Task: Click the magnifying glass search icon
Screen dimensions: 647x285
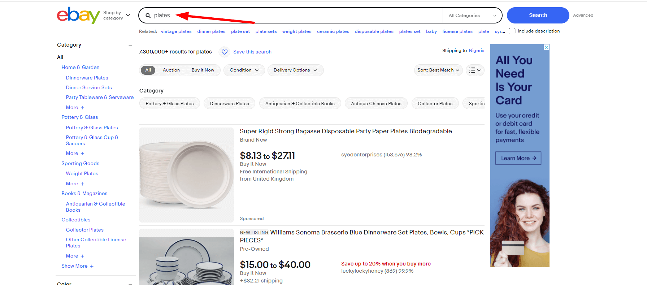Action: [x=148, y=16]
